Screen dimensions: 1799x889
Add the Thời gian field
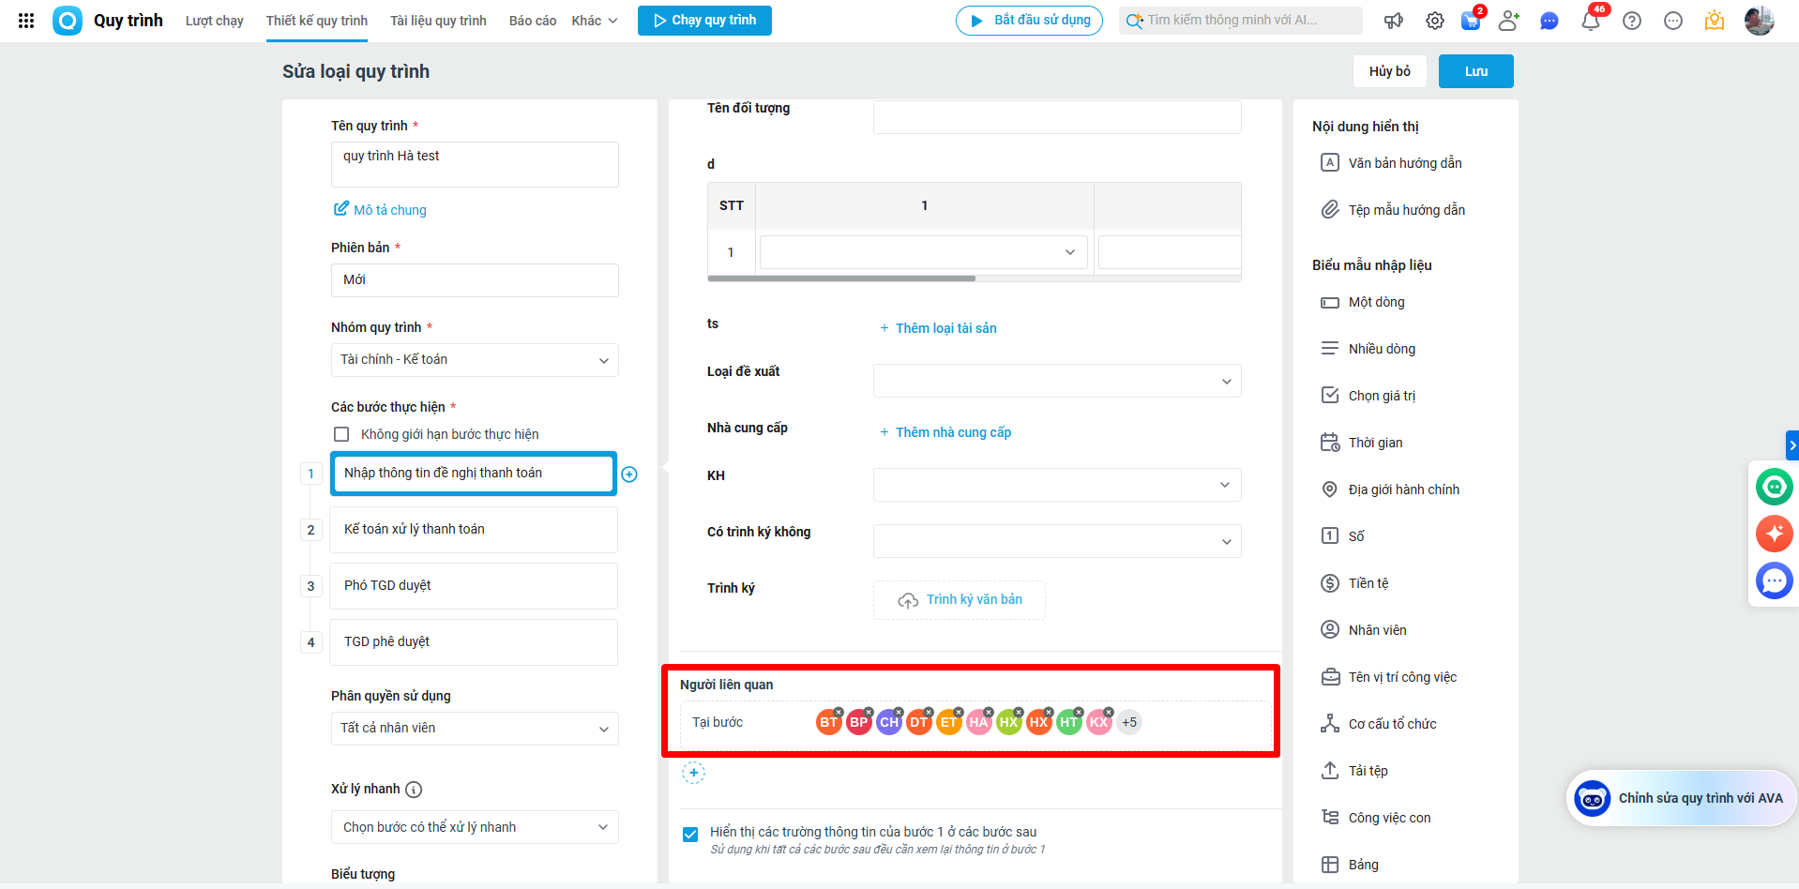pos(1362,443)
